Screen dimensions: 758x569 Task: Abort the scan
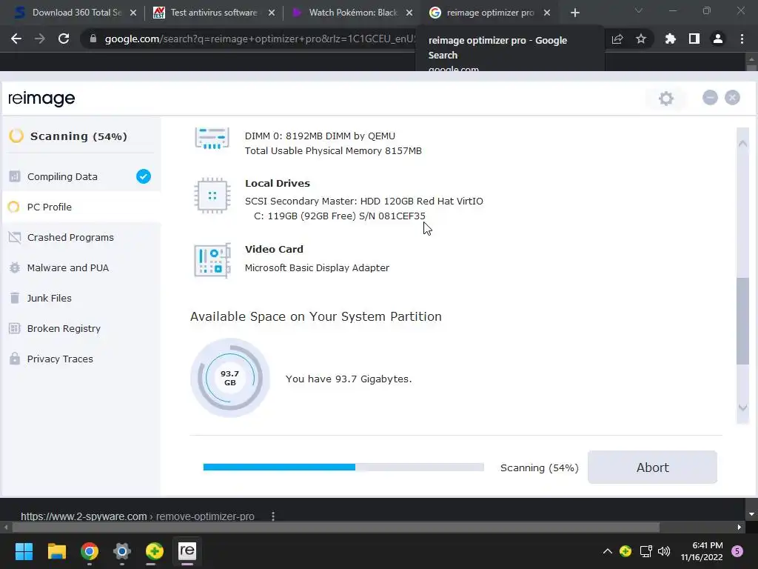(652, 467)
